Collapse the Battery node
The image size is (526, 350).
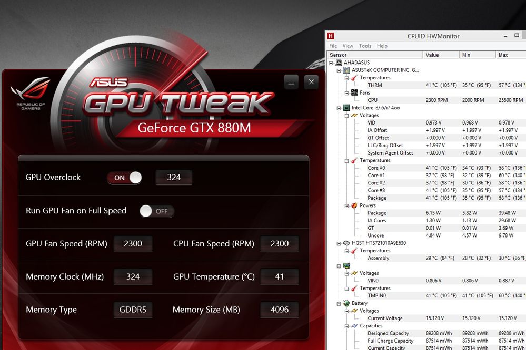(339, 303)
